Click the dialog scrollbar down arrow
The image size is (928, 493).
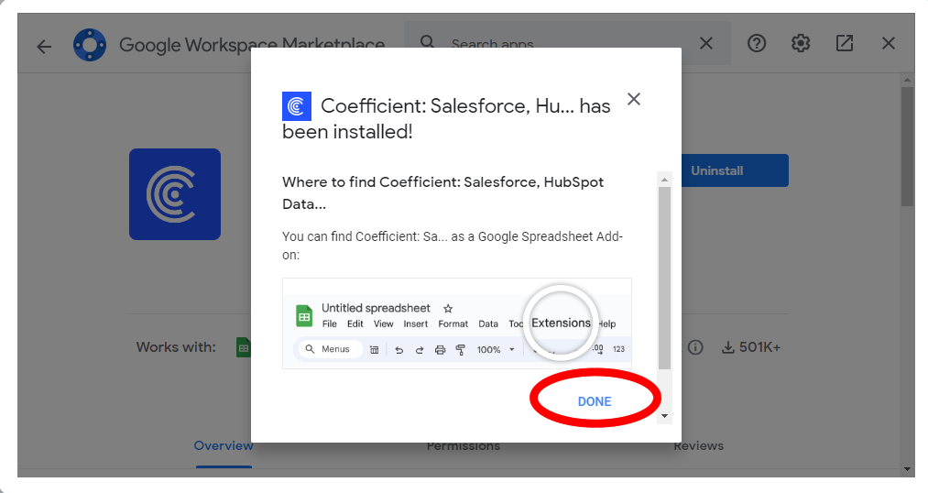[664, 416]
